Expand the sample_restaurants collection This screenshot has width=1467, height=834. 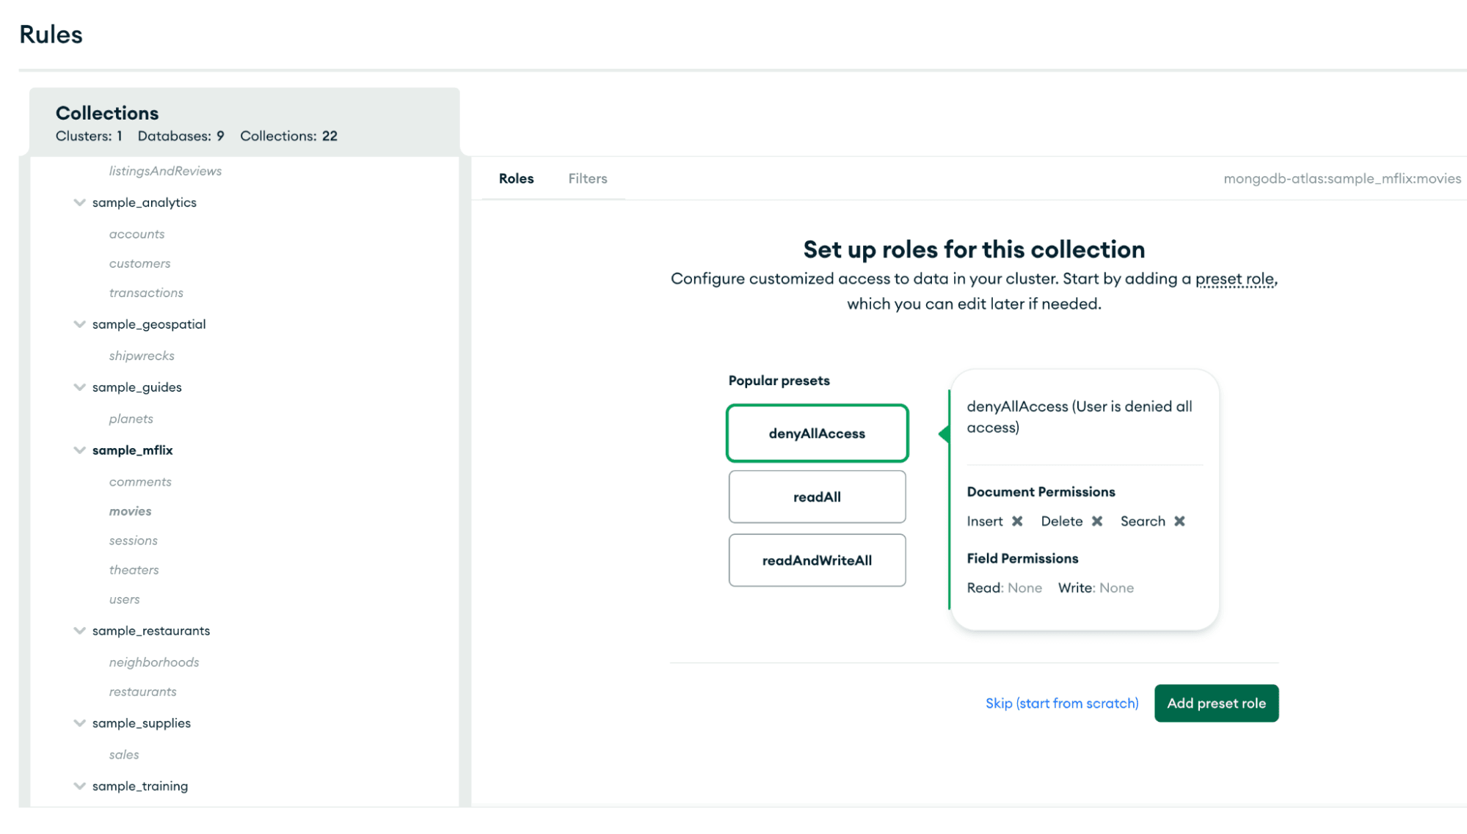point(79,629)
